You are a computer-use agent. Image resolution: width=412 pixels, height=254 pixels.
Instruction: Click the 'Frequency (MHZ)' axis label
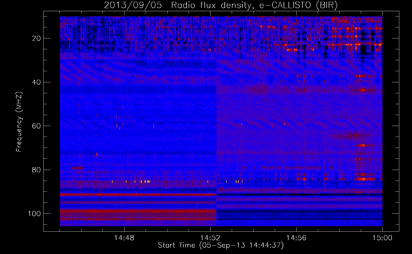pyautogui.click(x=19, y=122)
